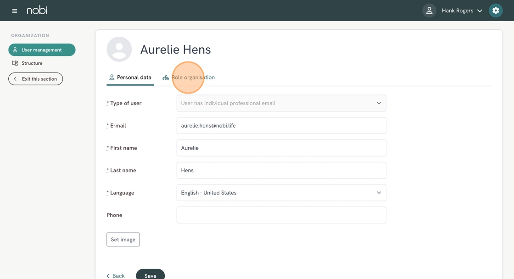This screenshot has height=279, width=514.
Task: Click the Save button
Action: (x=150, y=275)
